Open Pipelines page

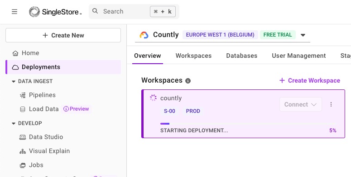click(x=42, y=95)
